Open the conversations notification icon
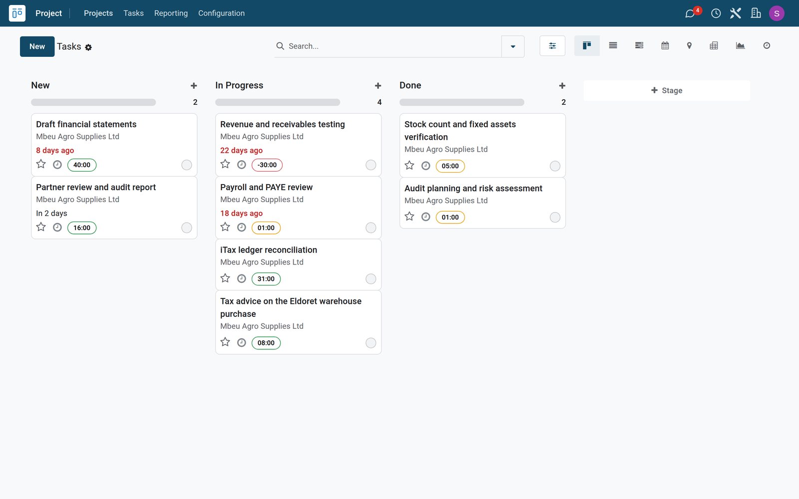 pos(690,13)
